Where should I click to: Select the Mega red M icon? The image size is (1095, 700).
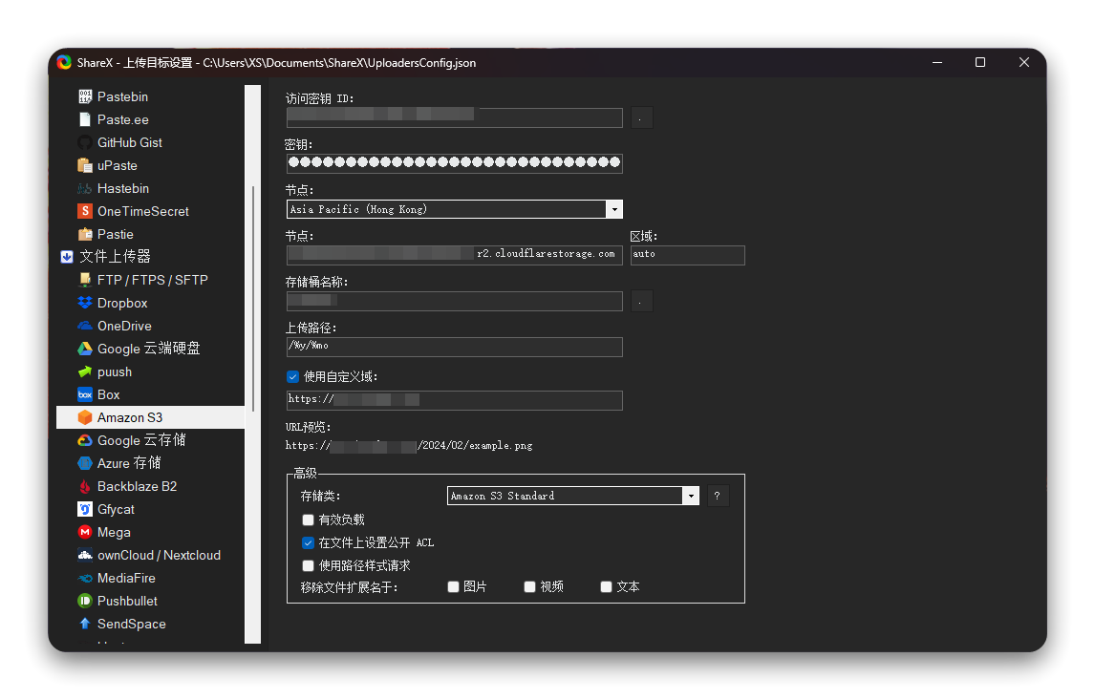click(85, 532)
